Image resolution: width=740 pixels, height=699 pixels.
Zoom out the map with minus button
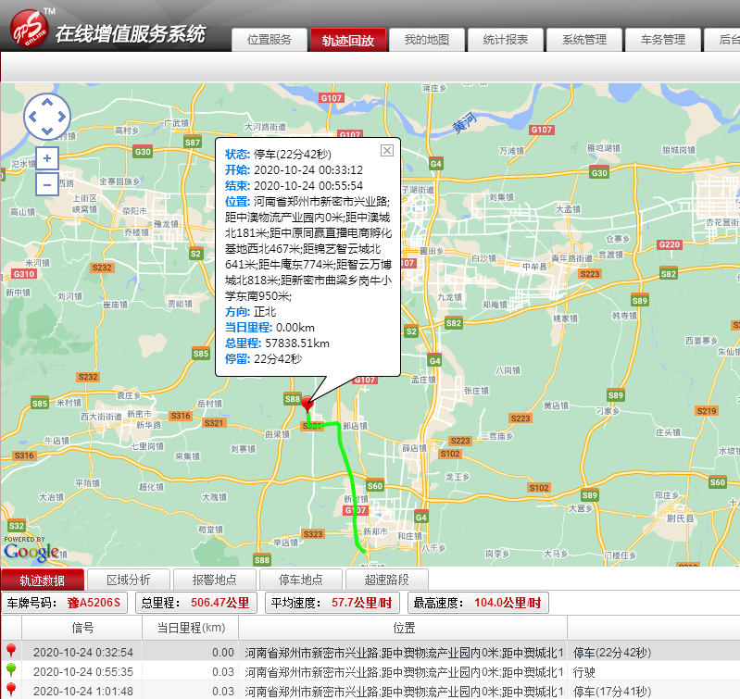[x=46, y=183]
